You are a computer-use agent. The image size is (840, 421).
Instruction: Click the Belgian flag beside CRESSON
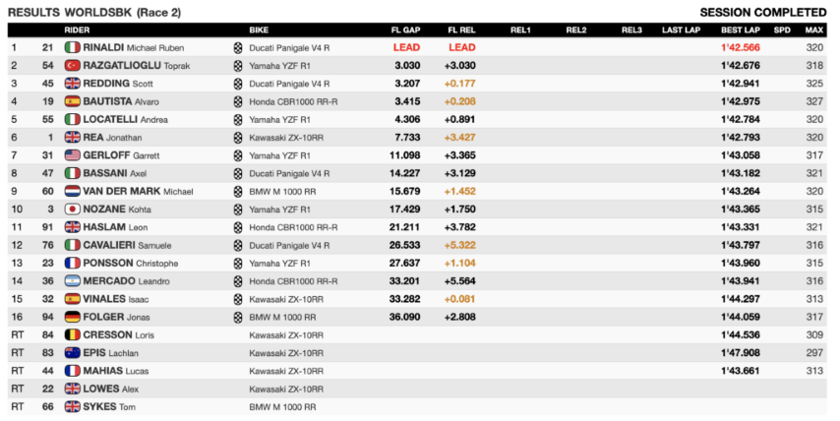pos(73,334)
